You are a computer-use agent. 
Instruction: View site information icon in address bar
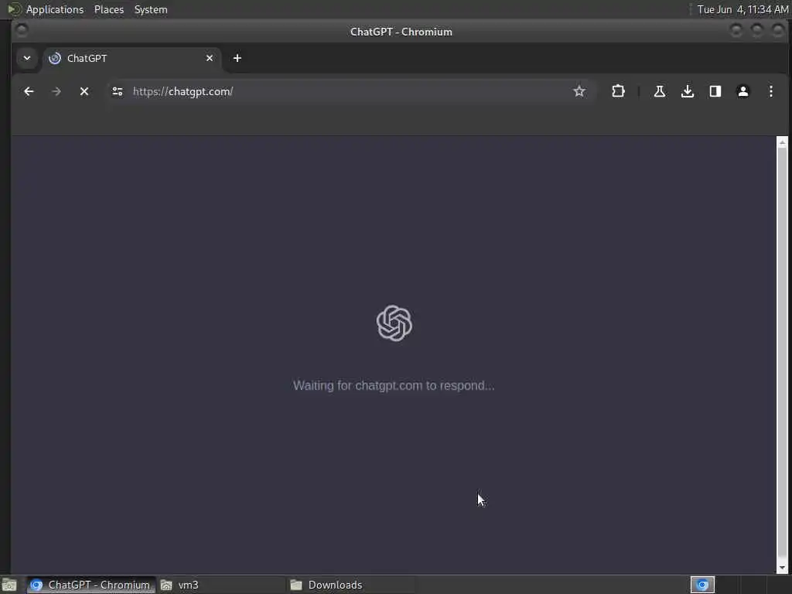pos(118,91)
